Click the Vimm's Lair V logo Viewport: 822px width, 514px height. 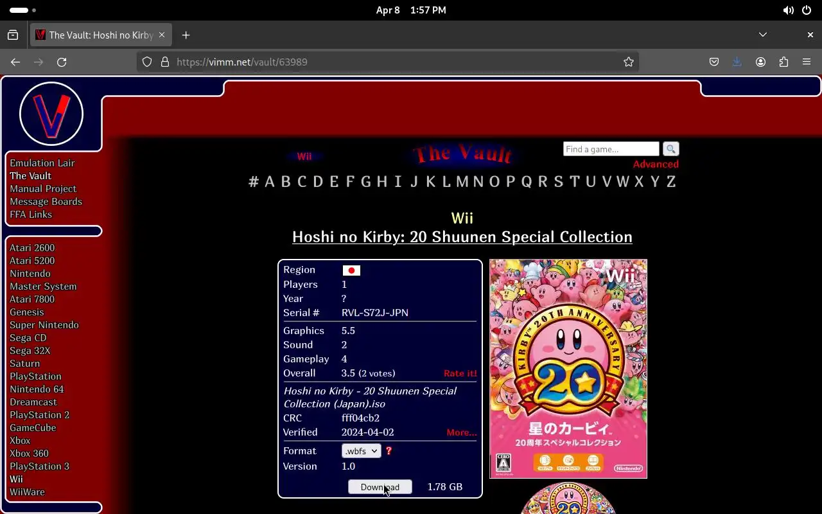(x=51, y=114)
